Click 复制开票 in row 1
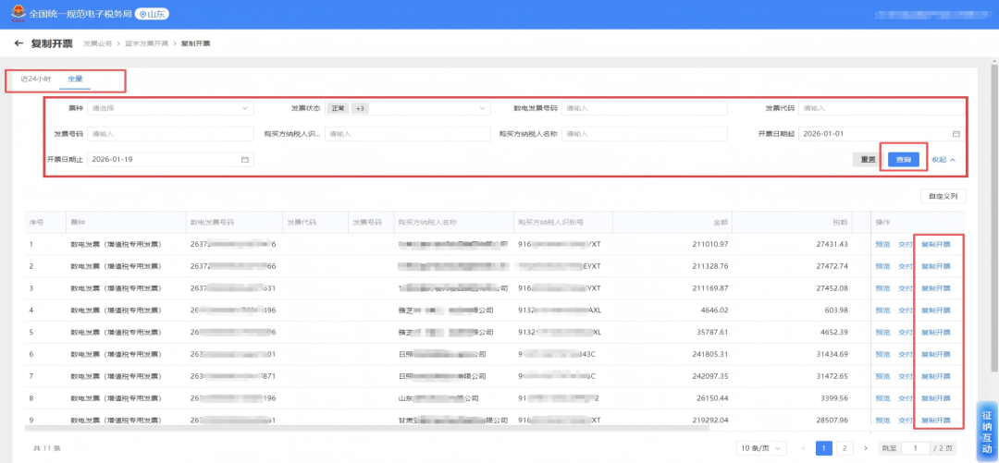Viewport: 999px width, 463px height. tap(935, 244)
